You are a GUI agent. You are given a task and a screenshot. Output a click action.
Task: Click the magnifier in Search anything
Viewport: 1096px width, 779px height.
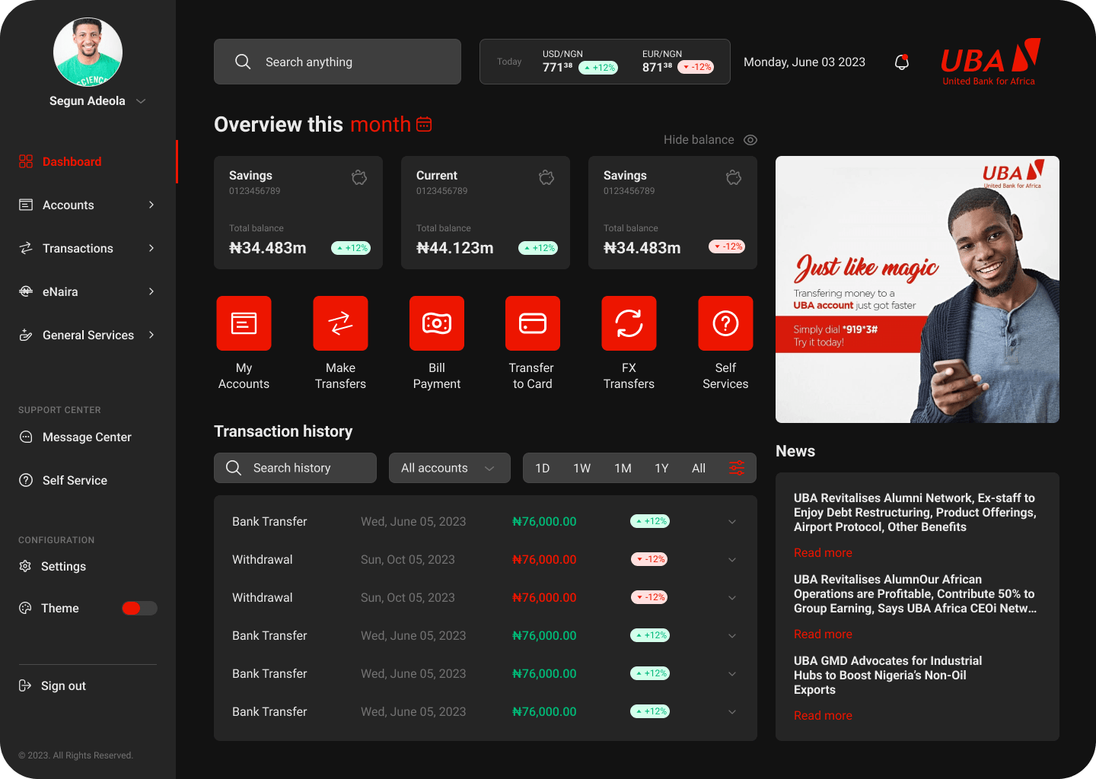point(243,62)
